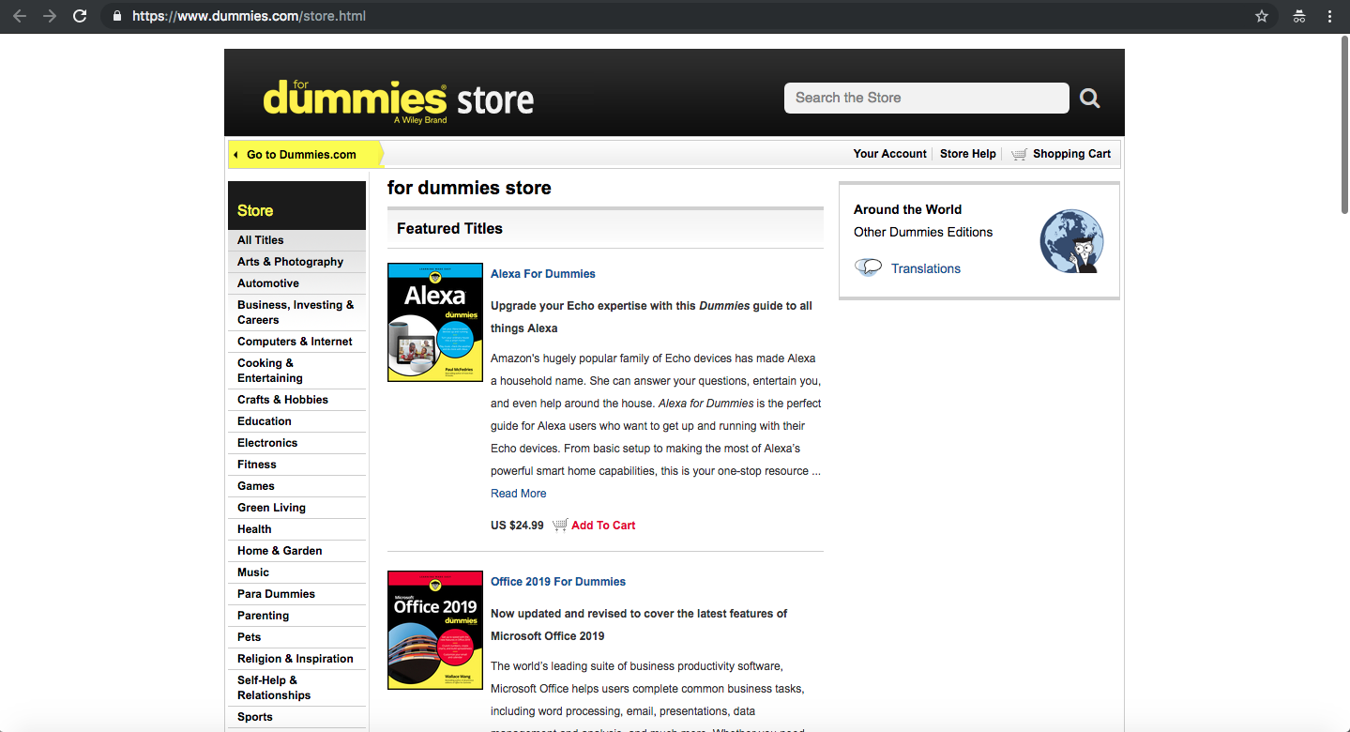Select Religion & Inspiration category
The image size is (1350, 732).
[296, 659]
